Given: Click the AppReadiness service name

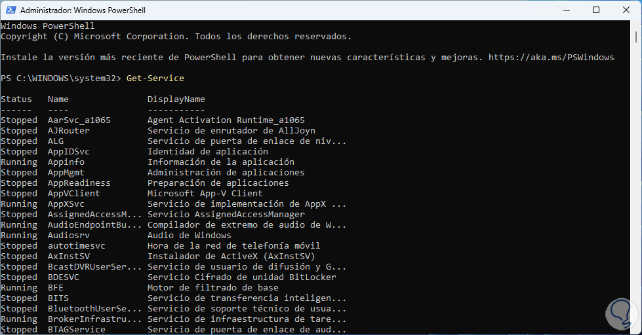Looking at the screenshot, I should coord(79,183).
